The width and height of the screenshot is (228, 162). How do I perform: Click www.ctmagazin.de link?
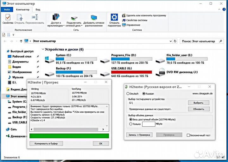(203, 93)
